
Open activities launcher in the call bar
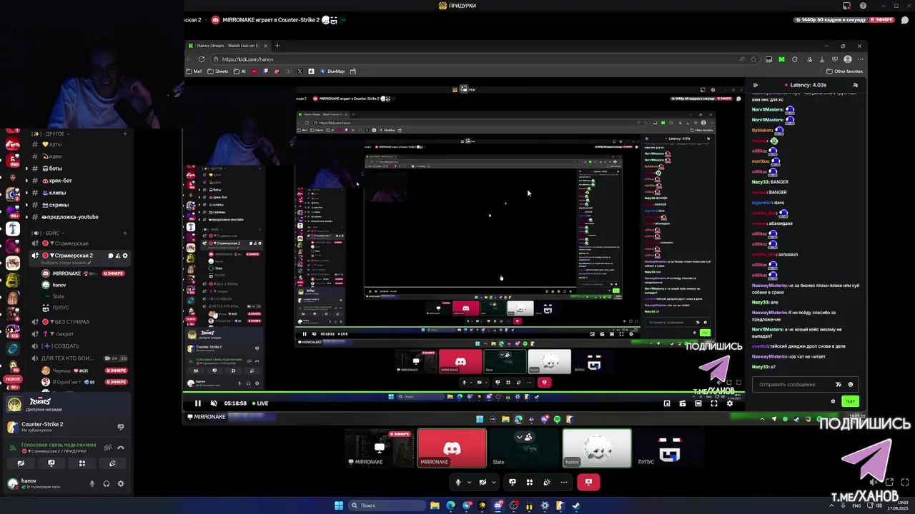pyautogui.click(x=530, y=482)
